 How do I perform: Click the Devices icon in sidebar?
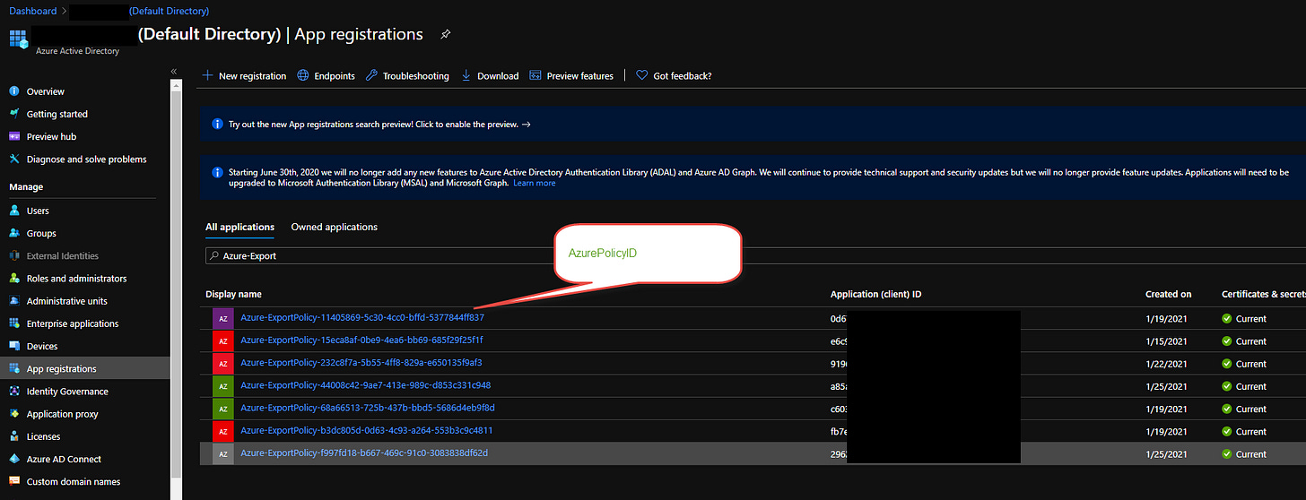point(14,346)
